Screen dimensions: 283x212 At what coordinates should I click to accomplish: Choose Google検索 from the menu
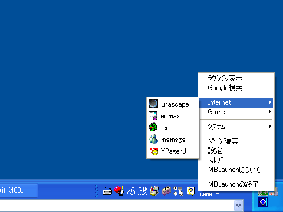(x=236, y=88)
